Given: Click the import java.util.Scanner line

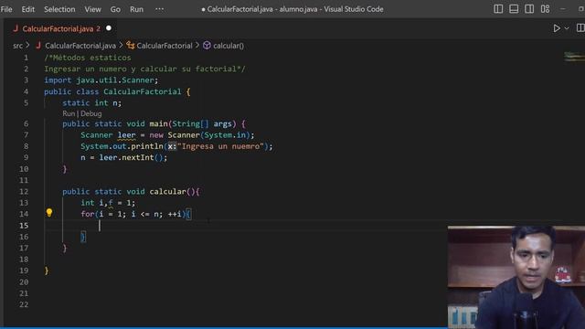Looking at the screenshot, I should click(101, 80).
